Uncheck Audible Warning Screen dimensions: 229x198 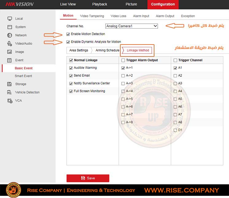pyautogui.click(x=71, y=68)
